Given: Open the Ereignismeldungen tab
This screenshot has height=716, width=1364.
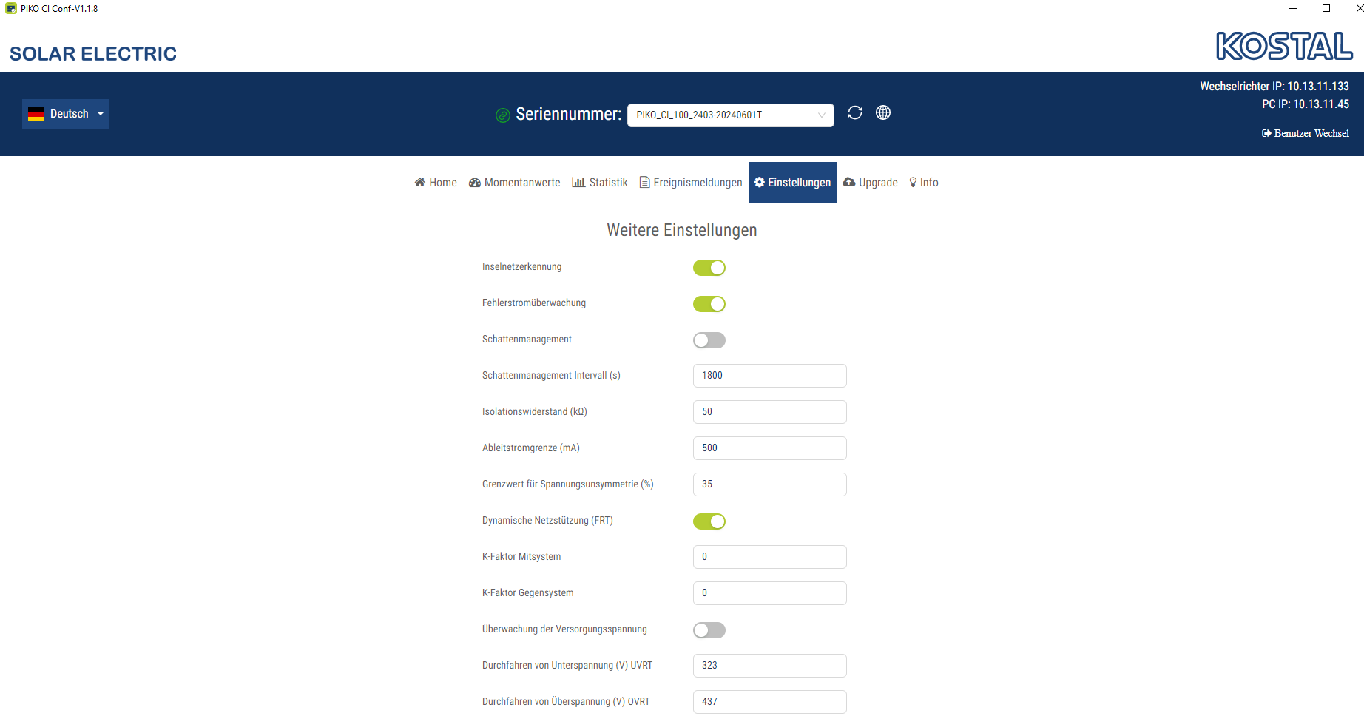Looking at the screenshot, I should coord(691,183).
